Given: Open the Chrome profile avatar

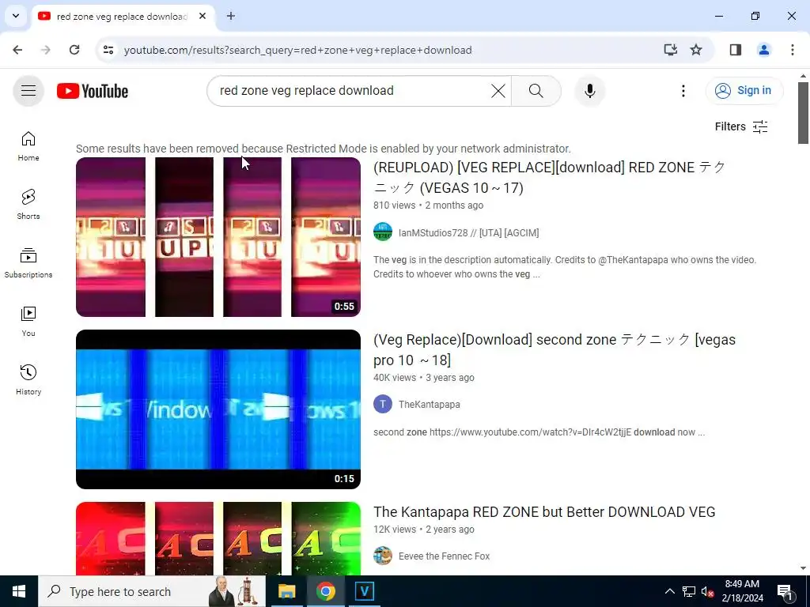Looking at the screenshot, I should pos(763,50).
